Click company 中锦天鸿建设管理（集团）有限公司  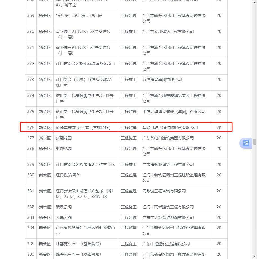tap(174, 111)
